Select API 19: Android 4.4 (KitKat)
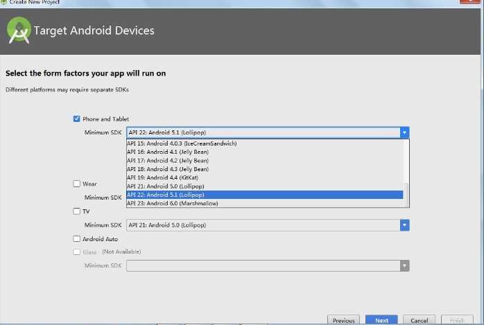The image size is (484, 325). (x=265, y=177)
